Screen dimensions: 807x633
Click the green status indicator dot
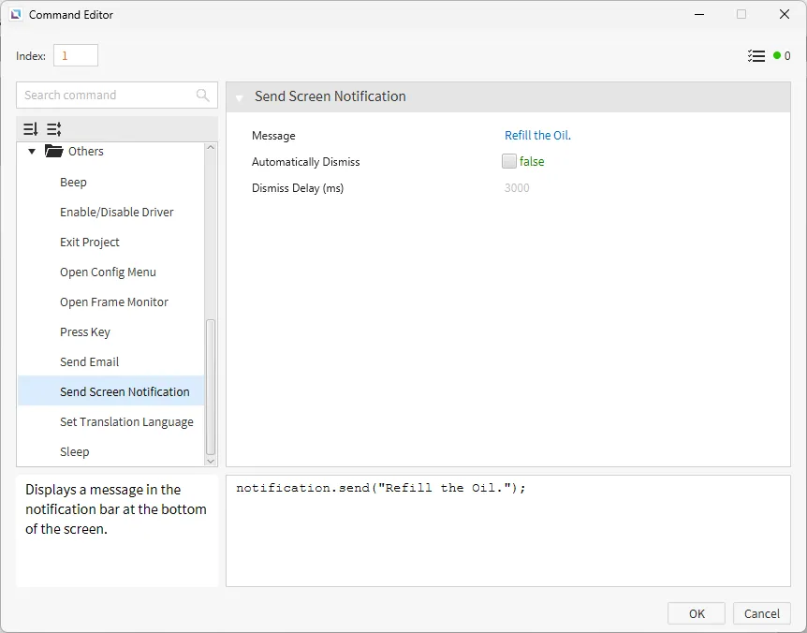point(777,56)
